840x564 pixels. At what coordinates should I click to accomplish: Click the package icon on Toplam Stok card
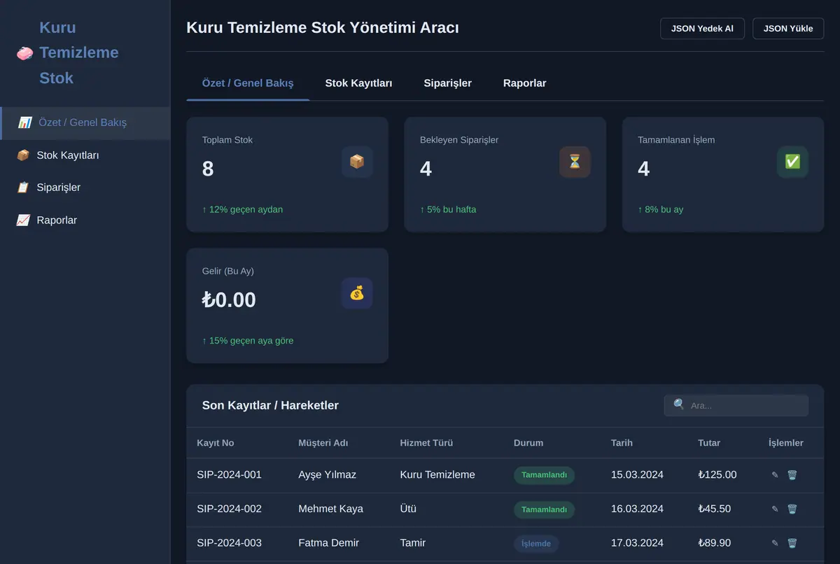pos(357,162)
